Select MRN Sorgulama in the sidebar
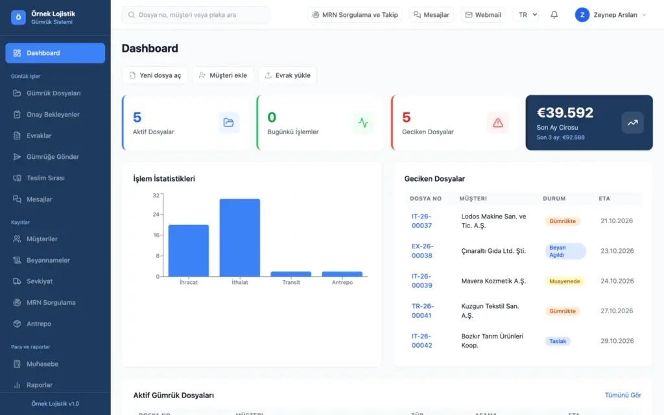Viewport: 664px width, 415px height. click(55, 302)
